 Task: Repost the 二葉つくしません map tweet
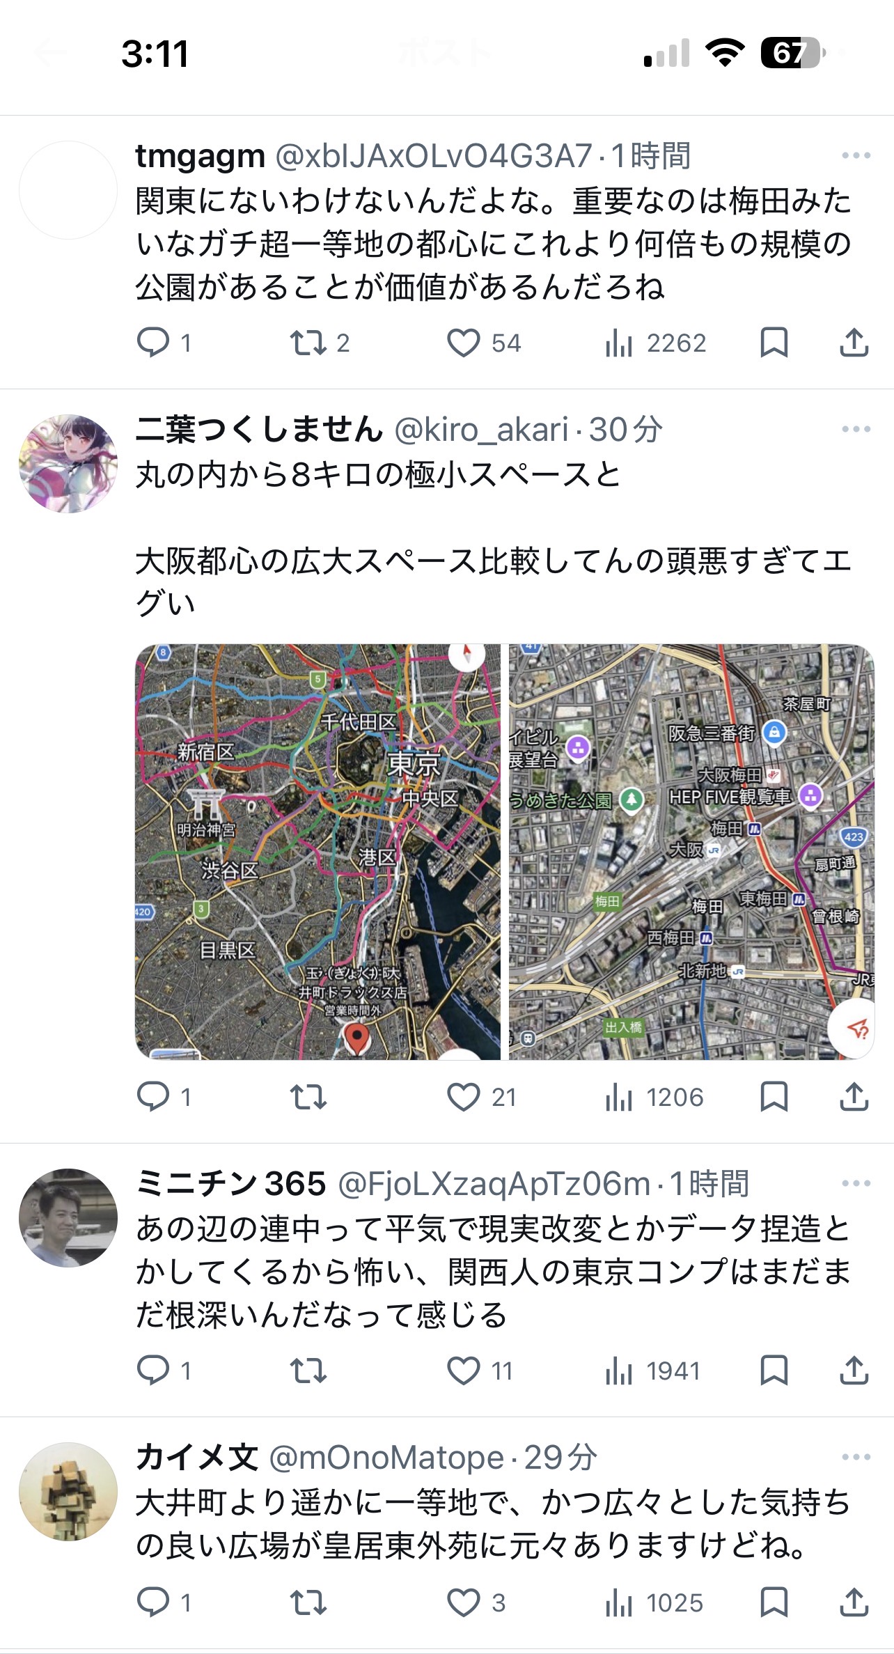pyautogui.click(x=308, y=1097)
